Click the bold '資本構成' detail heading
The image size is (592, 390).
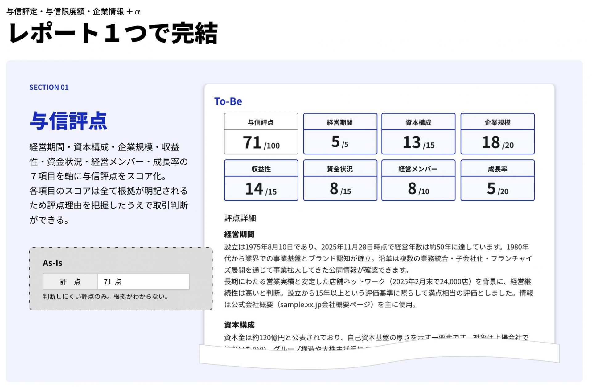coord(239,325)
